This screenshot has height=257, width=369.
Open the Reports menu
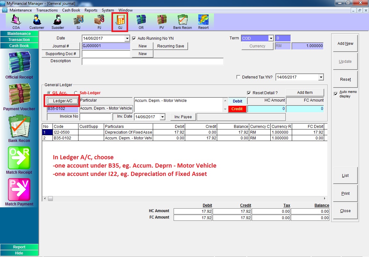91,10
